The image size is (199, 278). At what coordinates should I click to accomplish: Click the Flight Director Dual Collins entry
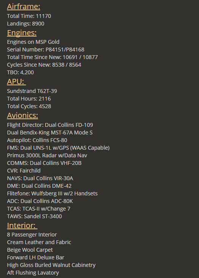[50, 125]
